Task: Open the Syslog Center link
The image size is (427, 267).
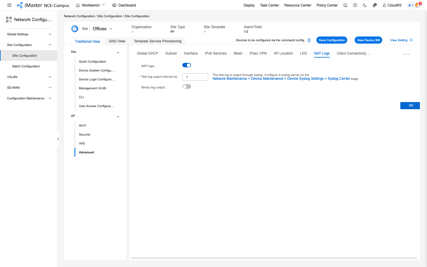Action: point(339,78)
